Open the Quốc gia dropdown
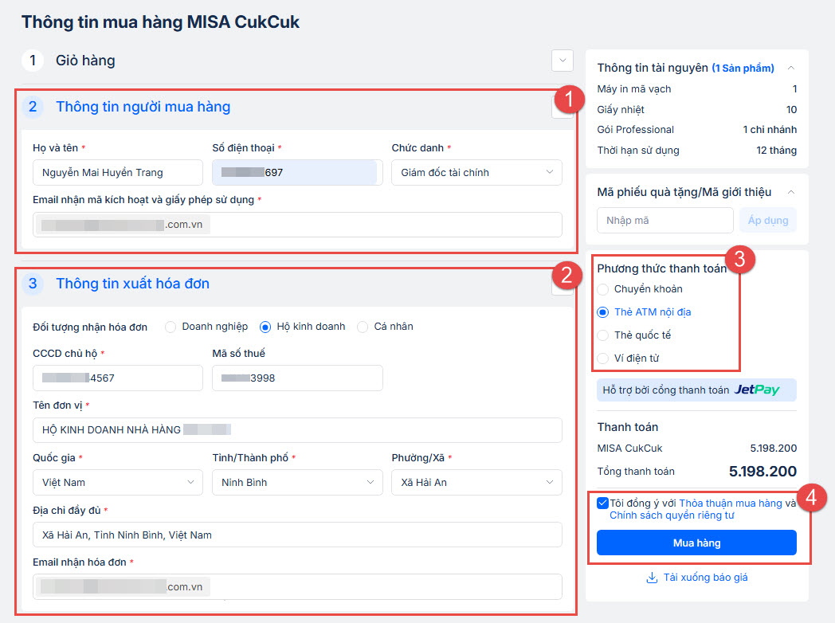The width and height of the screenshot is (835, 623). 118,482
